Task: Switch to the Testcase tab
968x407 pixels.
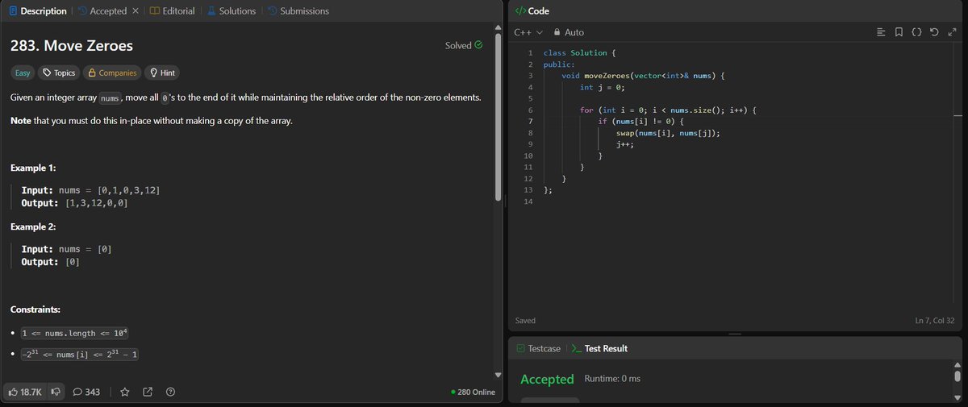Action: click(x=538, y=349)
